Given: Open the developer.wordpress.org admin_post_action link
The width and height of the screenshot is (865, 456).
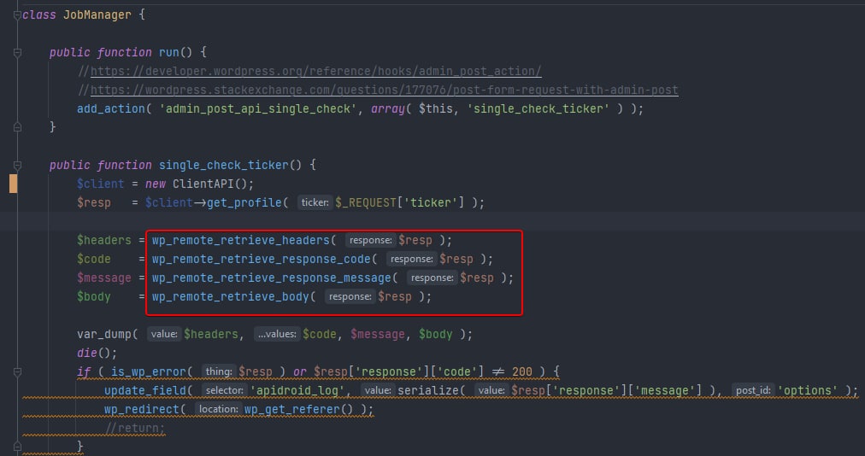Looking at the screenshot, I should 315,71.
